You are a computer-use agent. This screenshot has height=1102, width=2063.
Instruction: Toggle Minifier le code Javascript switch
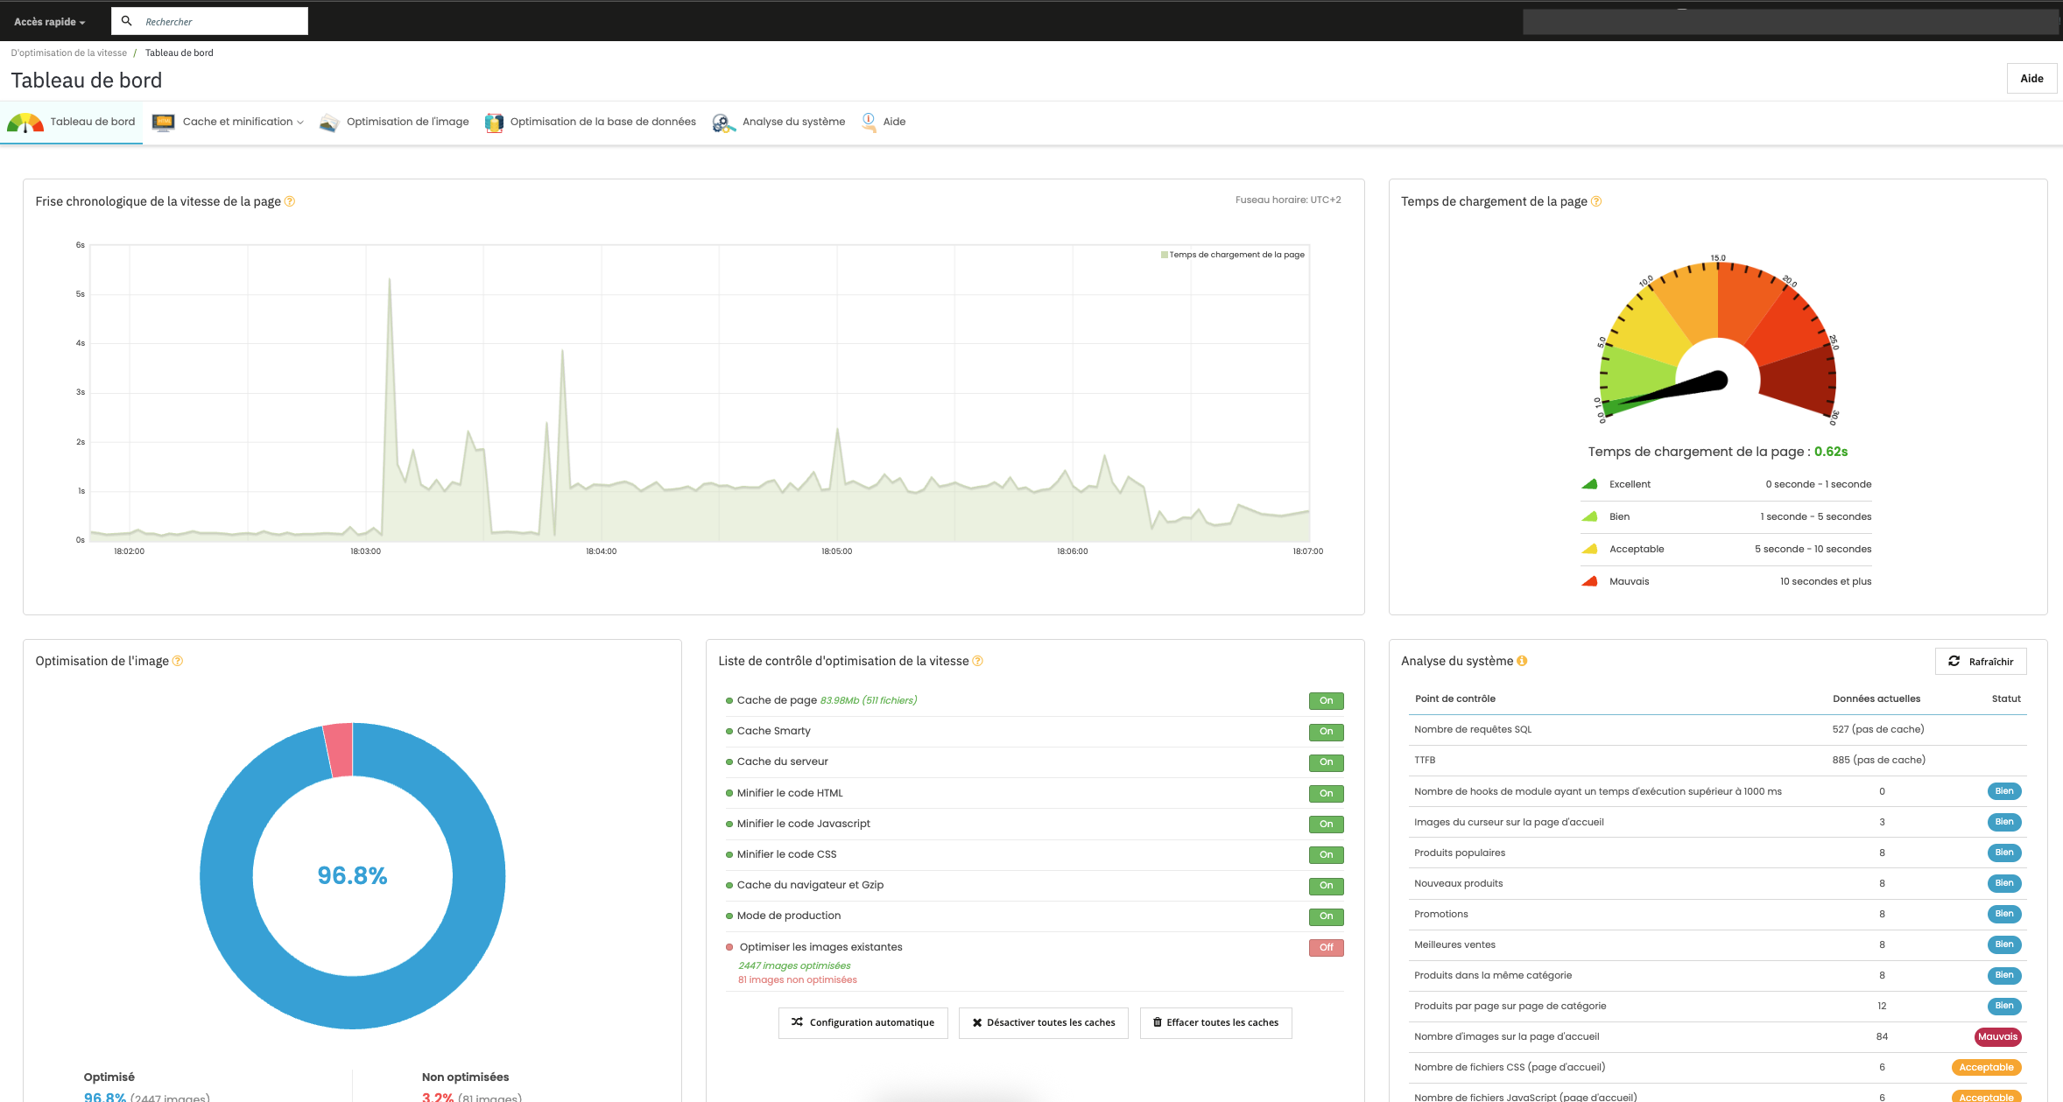coord(1326,825)
